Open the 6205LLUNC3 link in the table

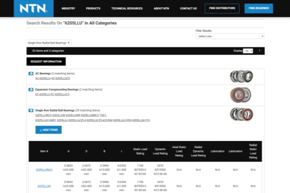[x=44, y=170]
